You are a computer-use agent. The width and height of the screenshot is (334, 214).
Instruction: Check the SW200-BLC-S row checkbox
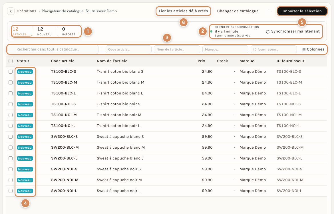(11, 137)
